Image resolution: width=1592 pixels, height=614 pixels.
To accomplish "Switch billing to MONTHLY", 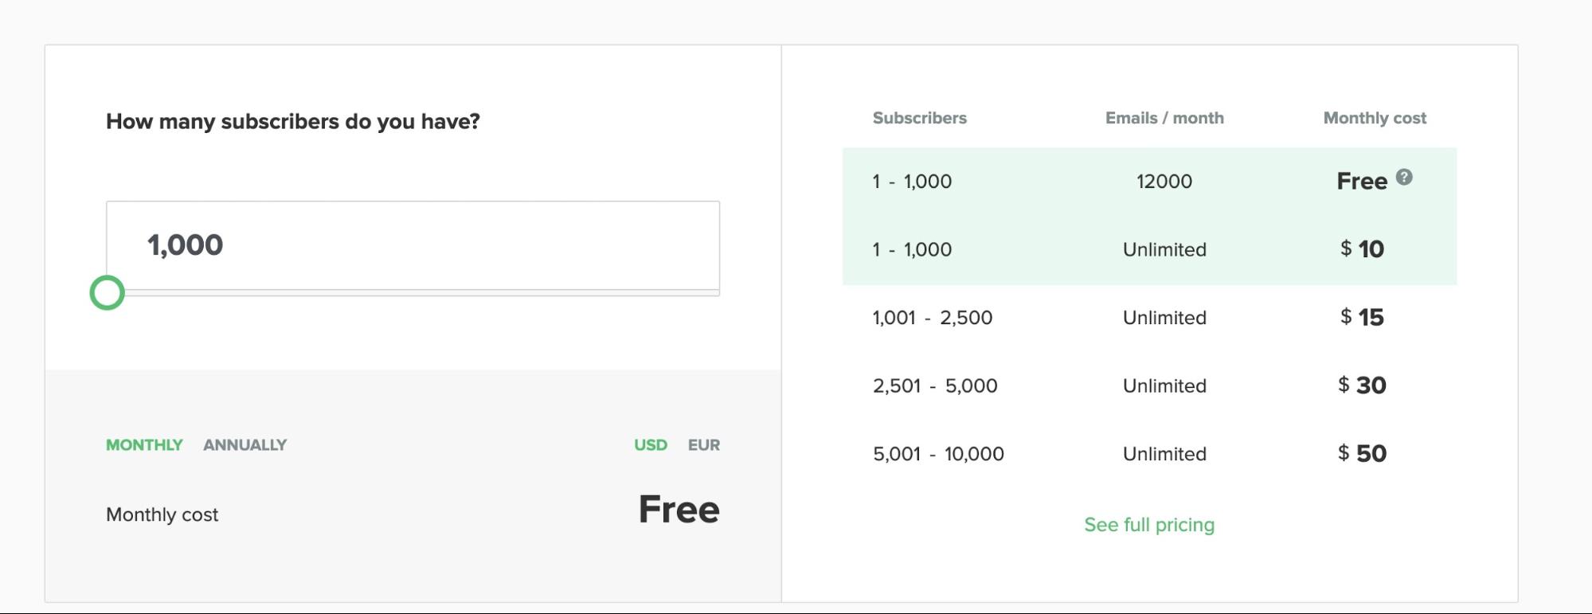I will point(144,445).
